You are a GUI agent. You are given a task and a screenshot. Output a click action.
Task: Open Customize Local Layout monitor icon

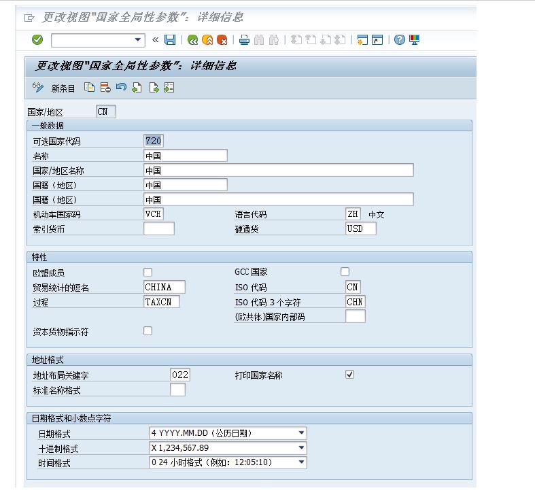click(x=414, y=40)
